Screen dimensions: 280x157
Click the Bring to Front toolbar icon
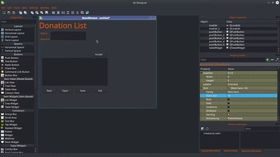tap(25, 13)
